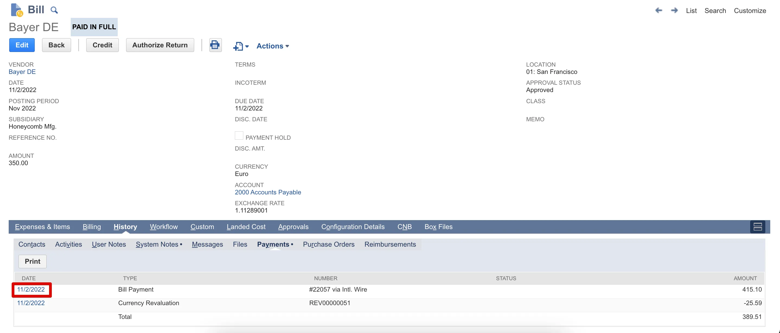Go to previous record with left arrow
The image size is (780, 333).
coord(658,11)
